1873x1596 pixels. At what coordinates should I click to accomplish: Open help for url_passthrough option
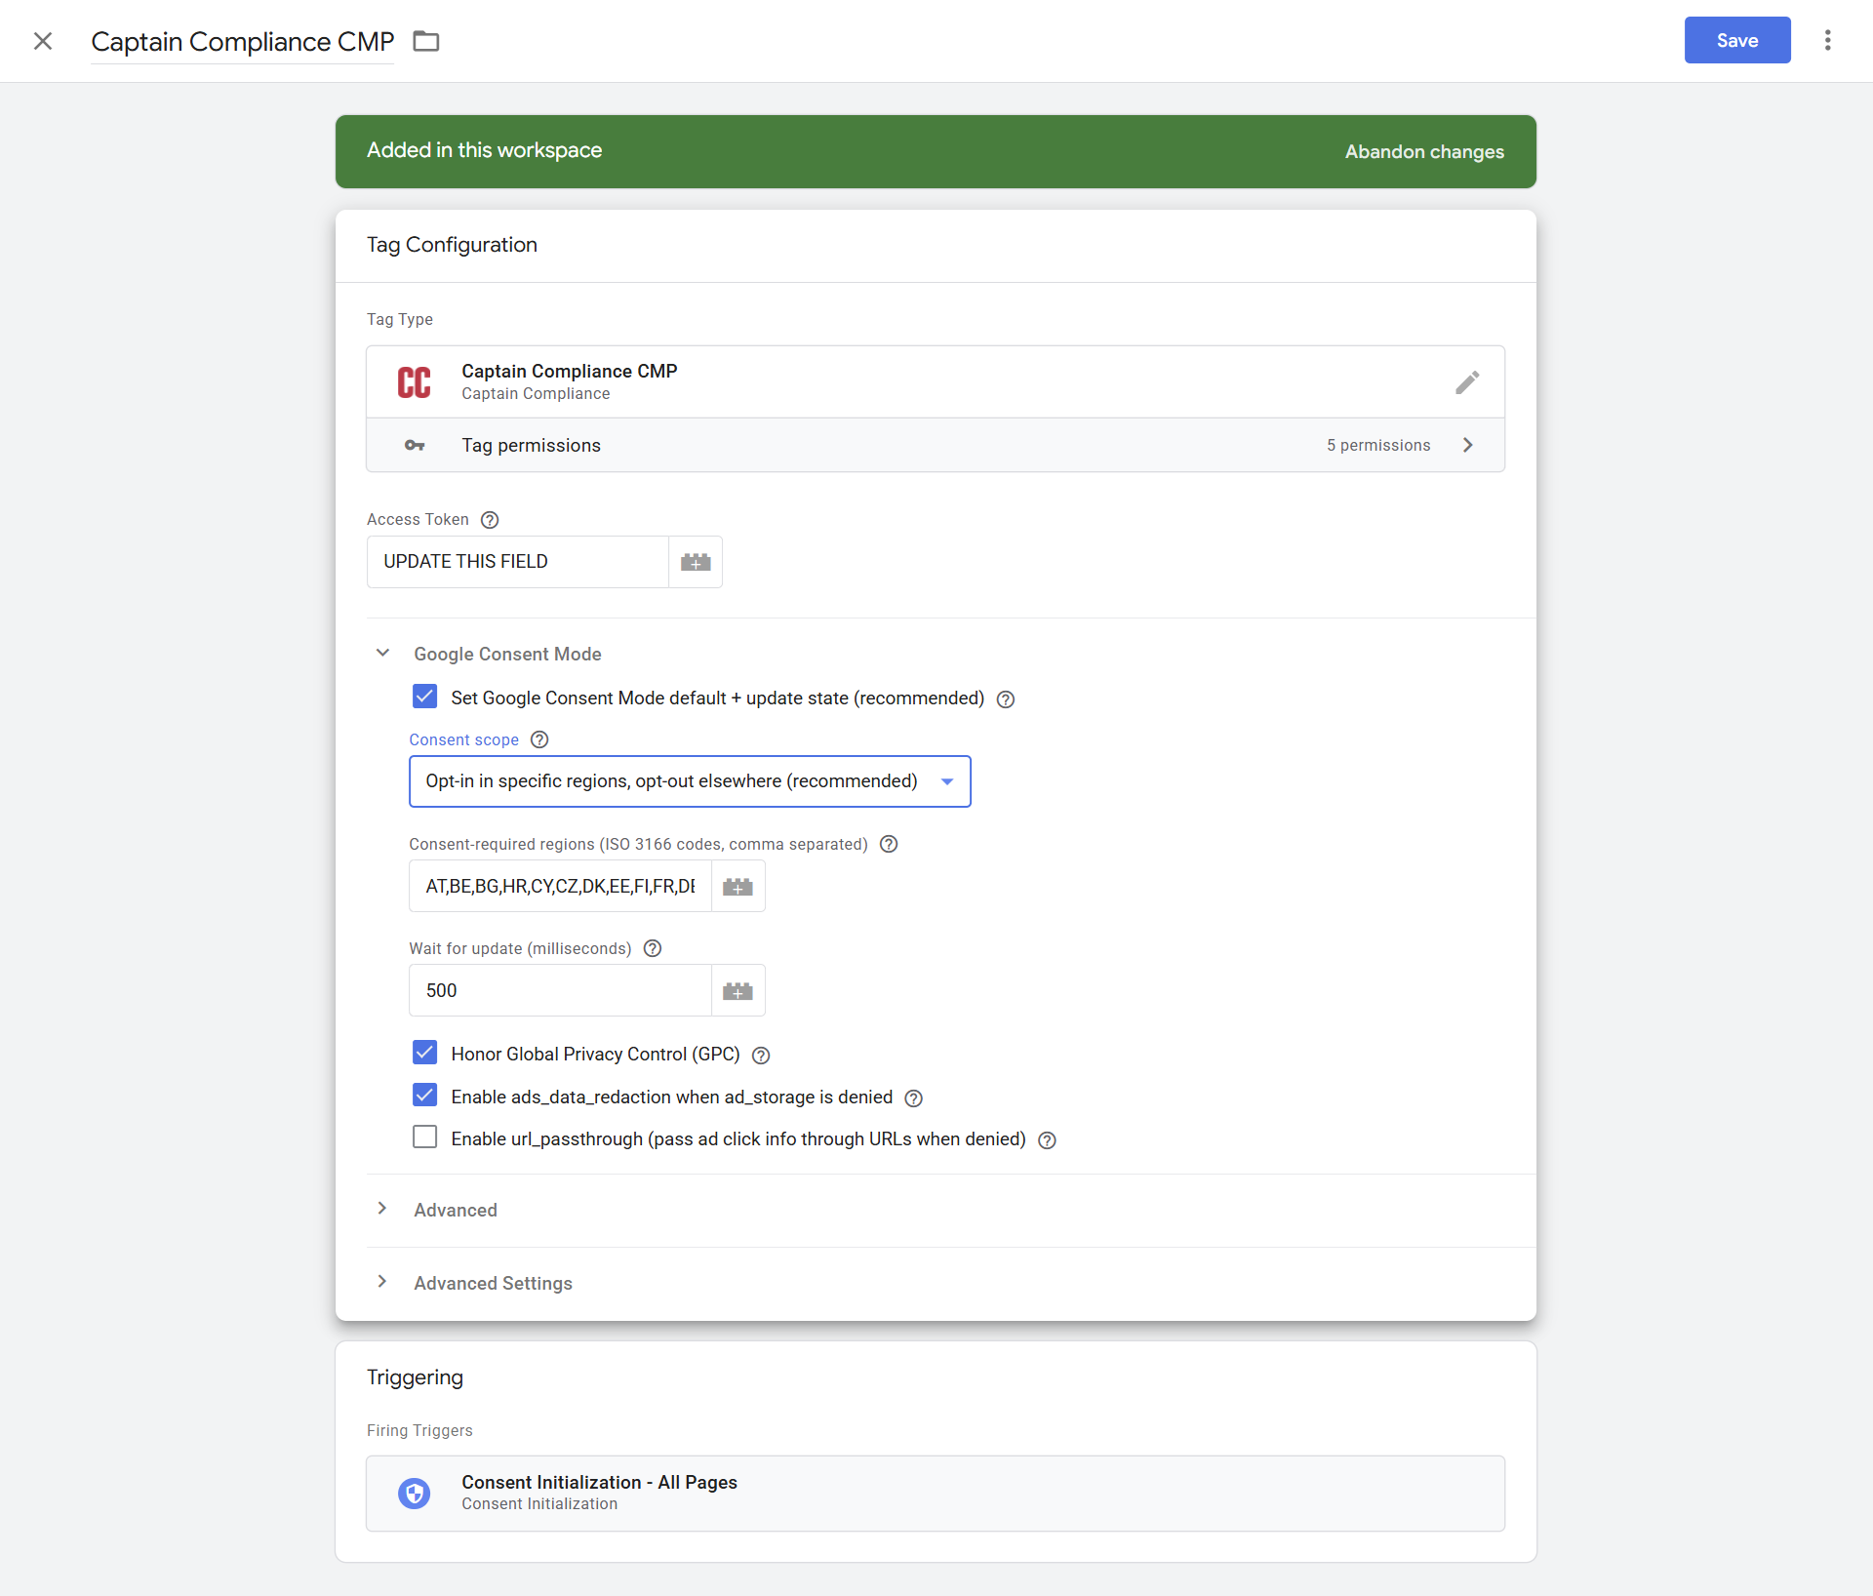(x=1047, y=1140)
